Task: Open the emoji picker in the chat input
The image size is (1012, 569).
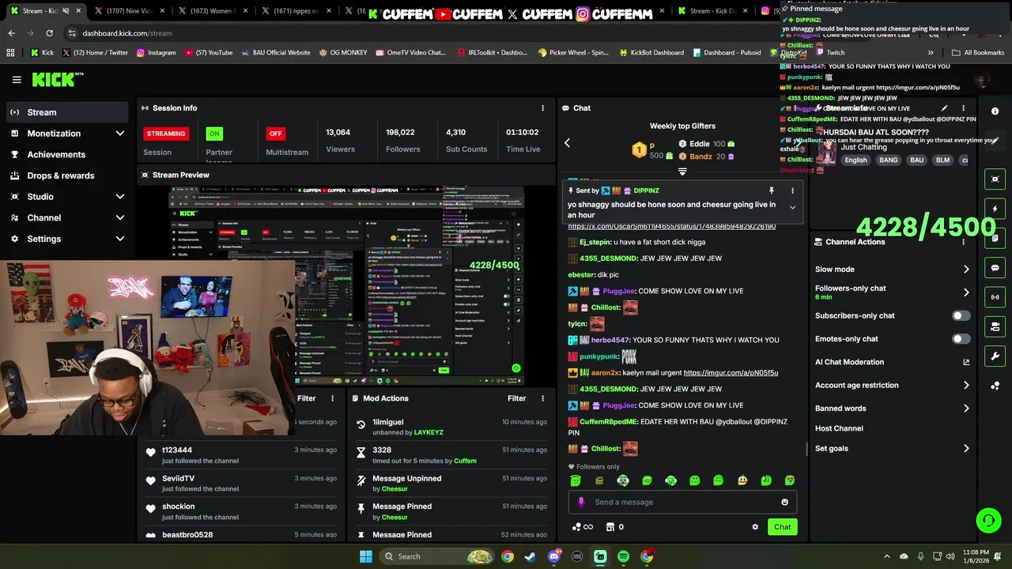Action: pyautogui.click(x=784, y=502)
